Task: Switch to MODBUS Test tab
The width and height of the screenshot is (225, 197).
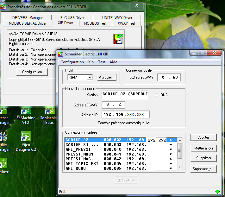Action: [x=95, y=23]
